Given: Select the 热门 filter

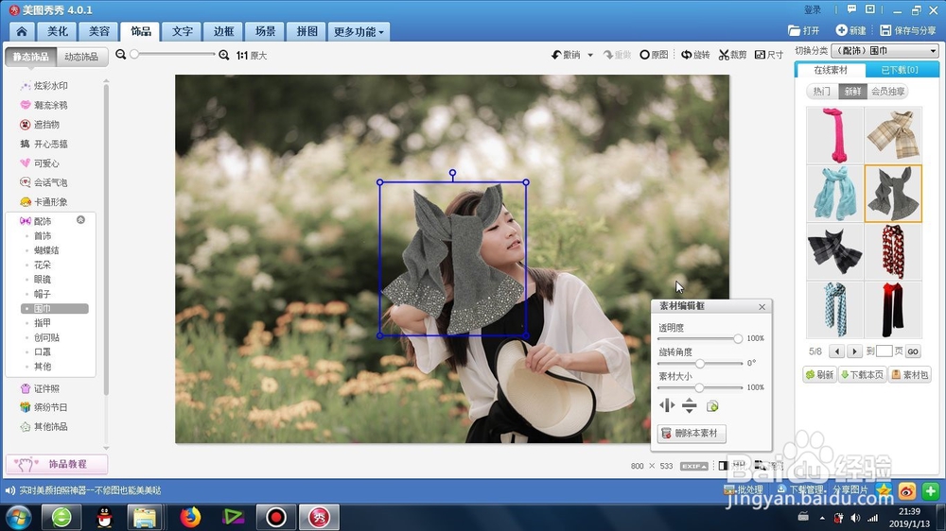Looking at the screenshot, I should coord(822,91).
